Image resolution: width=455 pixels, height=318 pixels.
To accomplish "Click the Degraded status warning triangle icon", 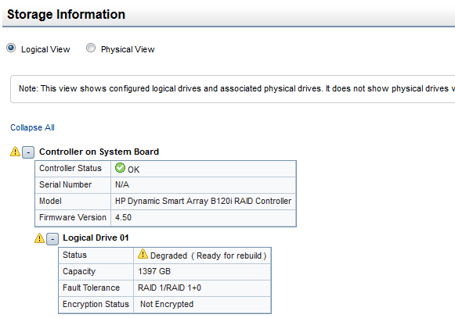I will (143, 254).
